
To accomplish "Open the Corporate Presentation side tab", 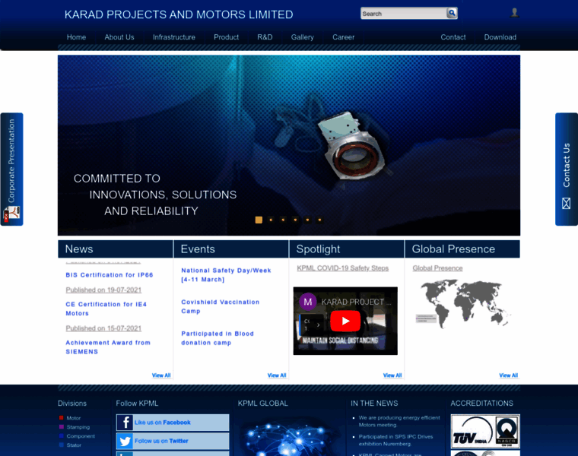I will click(12, 169).
